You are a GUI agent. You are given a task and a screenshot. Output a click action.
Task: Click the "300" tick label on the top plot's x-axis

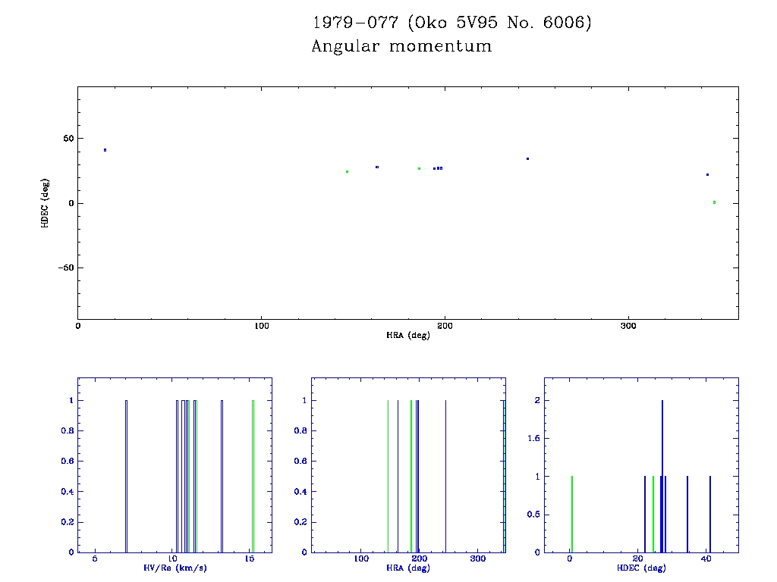click(x=628, y=326)
